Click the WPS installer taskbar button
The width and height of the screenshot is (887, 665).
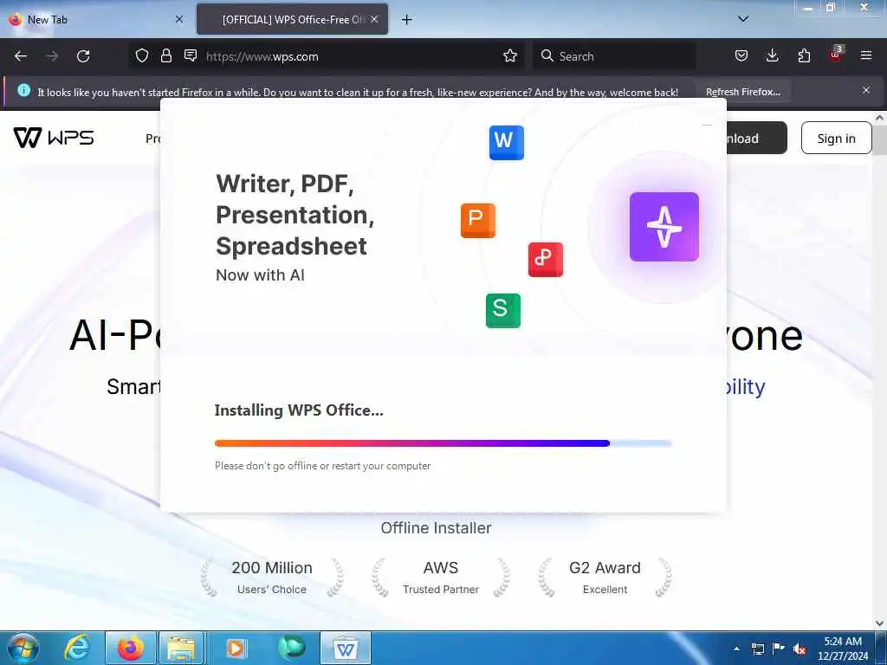pos(346,648)
